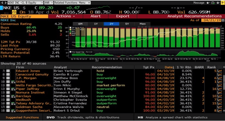Switch chart range to 5Y tab
This screenshot has height=121, width=225.
127,24
